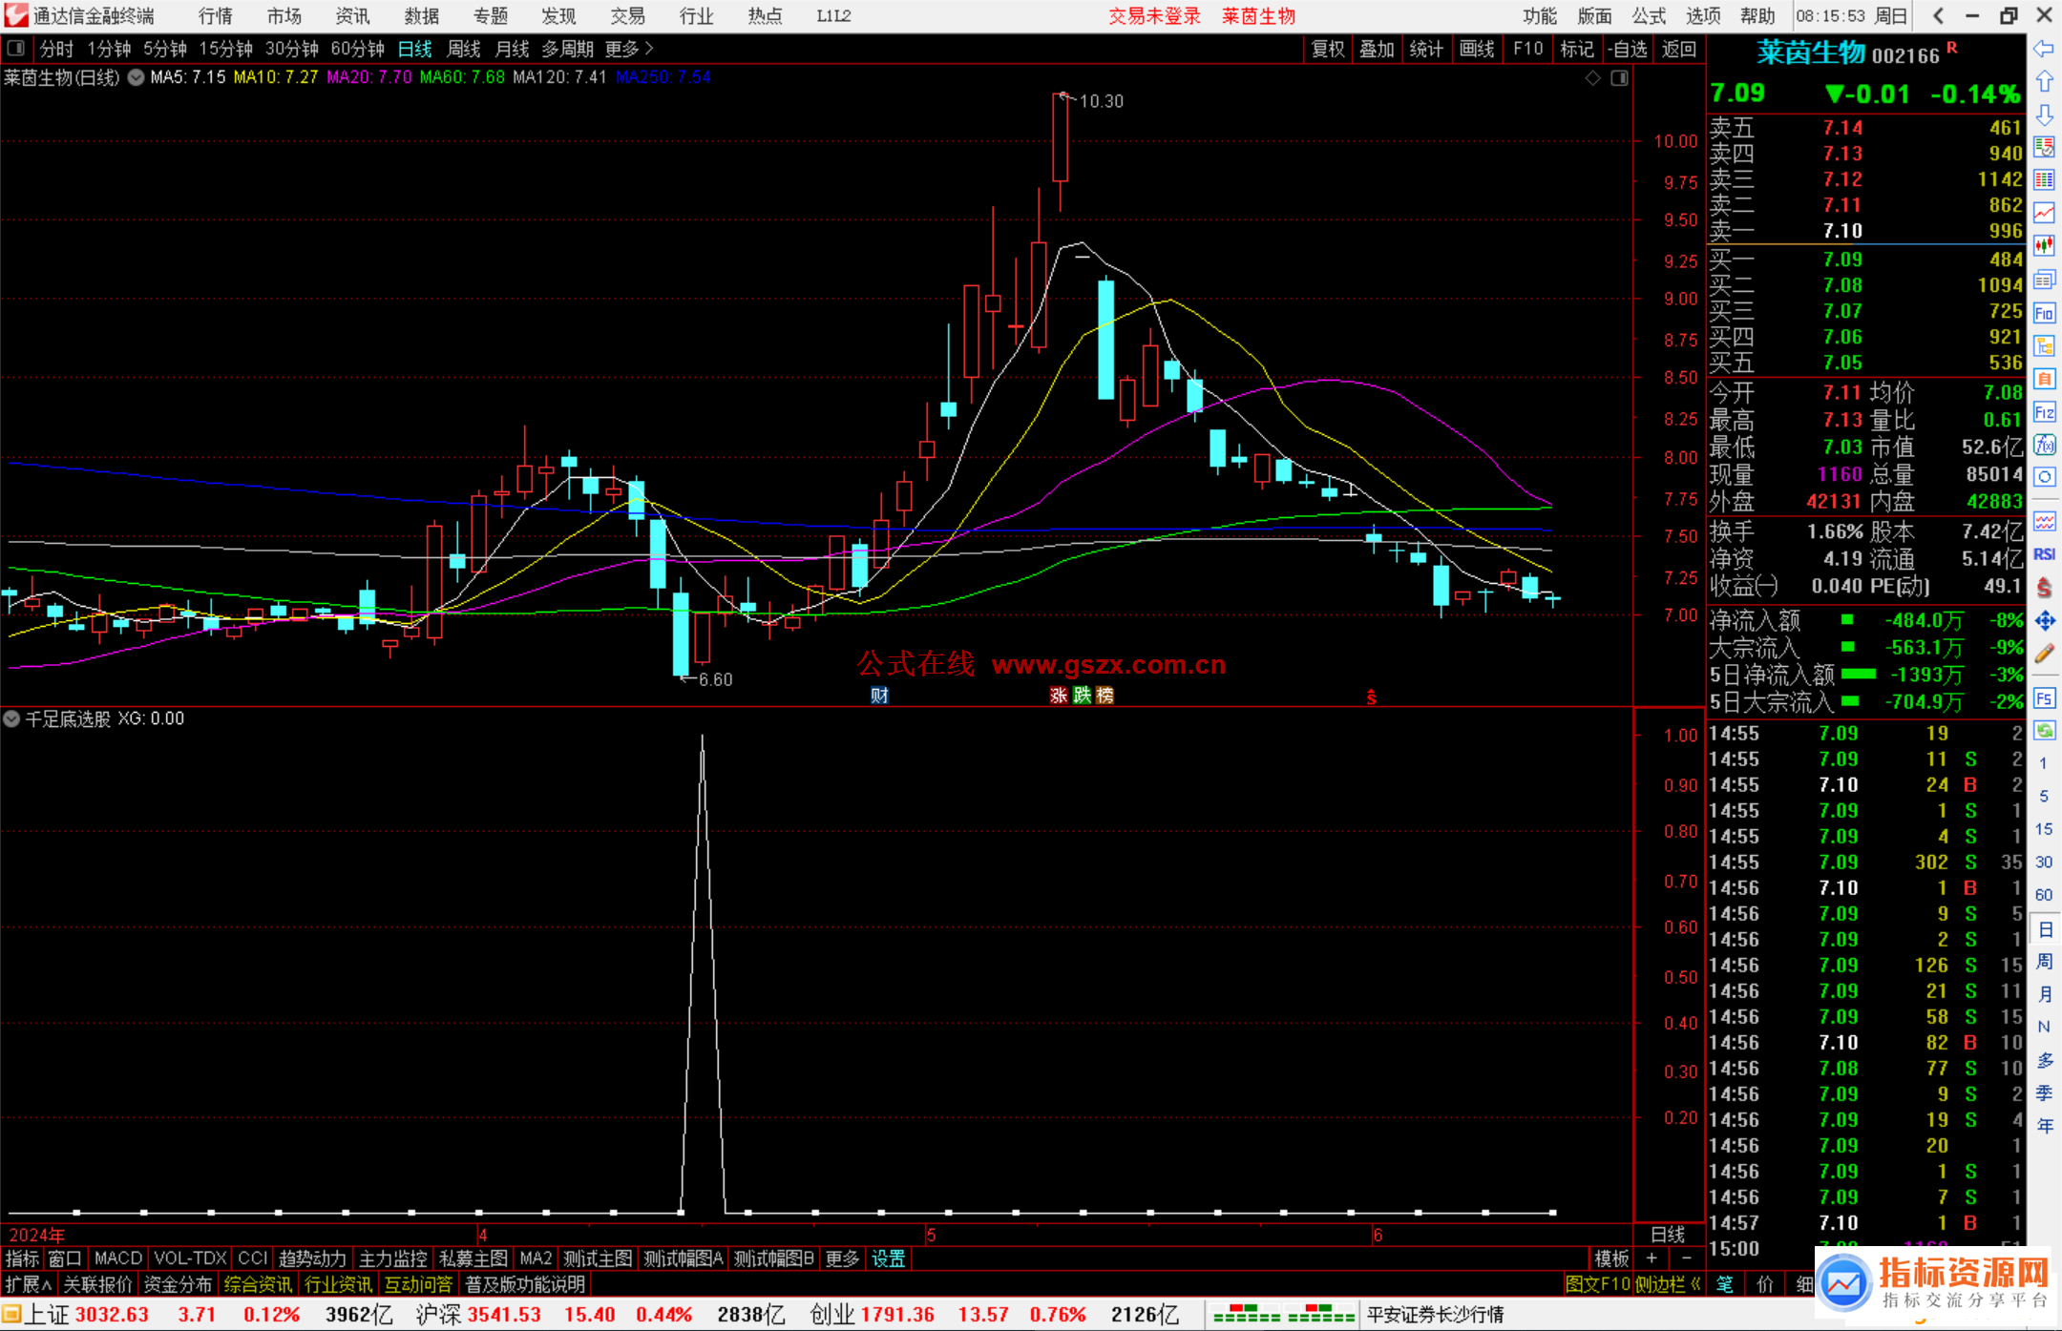
Task: Open the multi-window news icon in sidebar
Action: click(2044, 279)
